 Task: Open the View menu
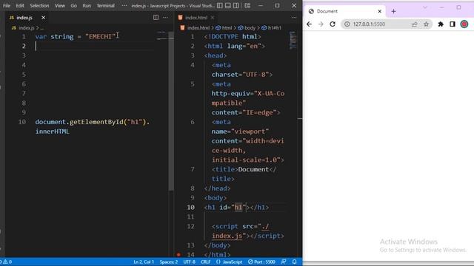coord(60,6)
